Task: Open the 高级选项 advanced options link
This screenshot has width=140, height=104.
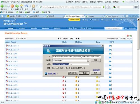Action: pos(96,70)
